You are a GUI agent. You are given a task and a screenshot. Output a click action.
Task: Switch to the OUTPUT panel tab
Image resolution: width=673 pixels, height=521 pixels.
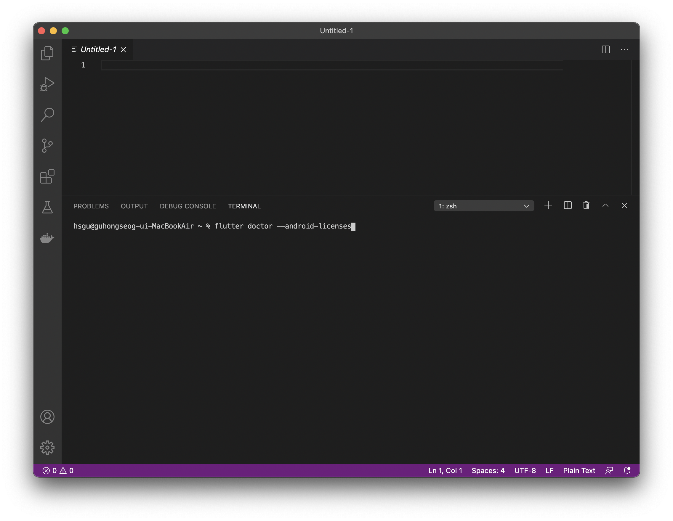pyautogui.click(x=134, y=206)
